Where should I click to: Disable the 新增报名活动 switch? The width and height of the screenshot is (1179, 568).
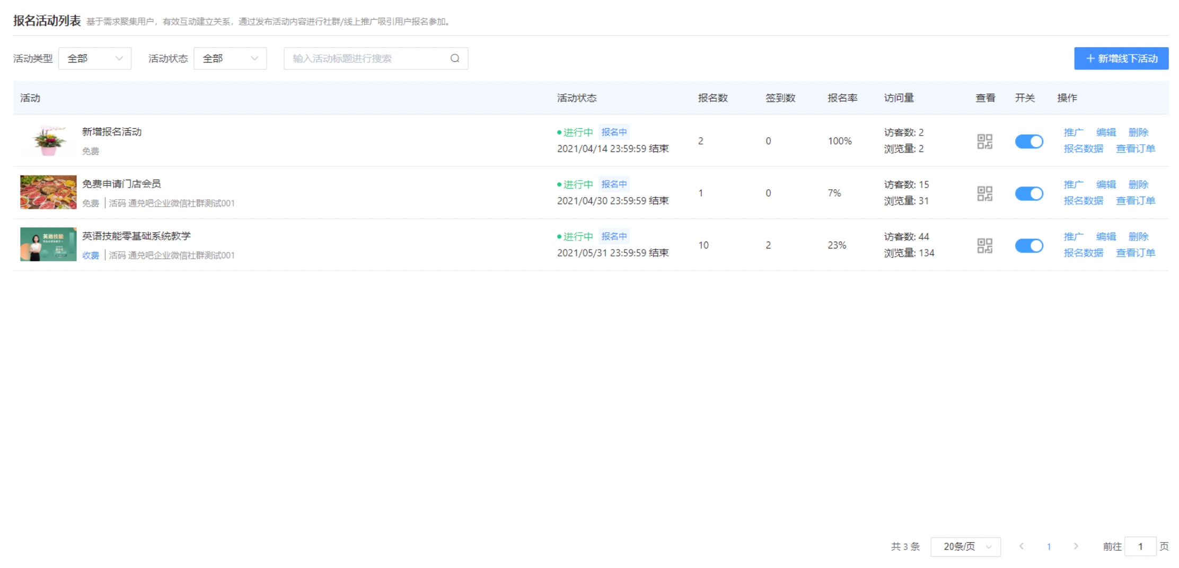coord(1028,141)
